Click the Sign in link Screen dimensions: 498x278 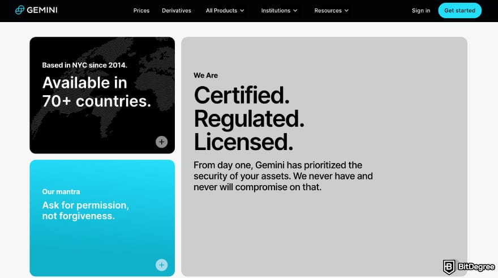[x=421, y=11]
